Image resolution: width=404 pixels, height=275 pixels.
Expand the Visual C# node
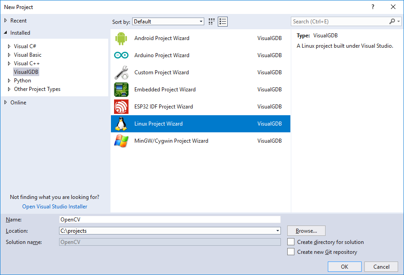9,46
